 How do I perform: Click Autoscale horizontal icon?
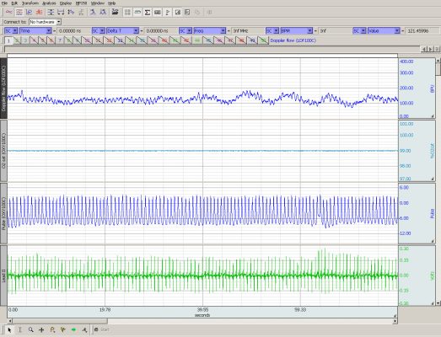[x=61, y=12]
